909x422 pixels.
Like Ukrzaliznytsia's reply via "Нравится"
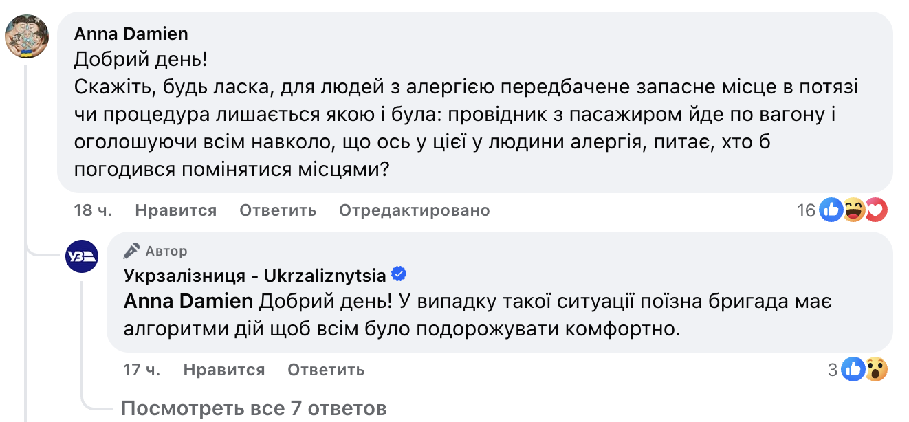pyautogui.click(x=223, y=370)
